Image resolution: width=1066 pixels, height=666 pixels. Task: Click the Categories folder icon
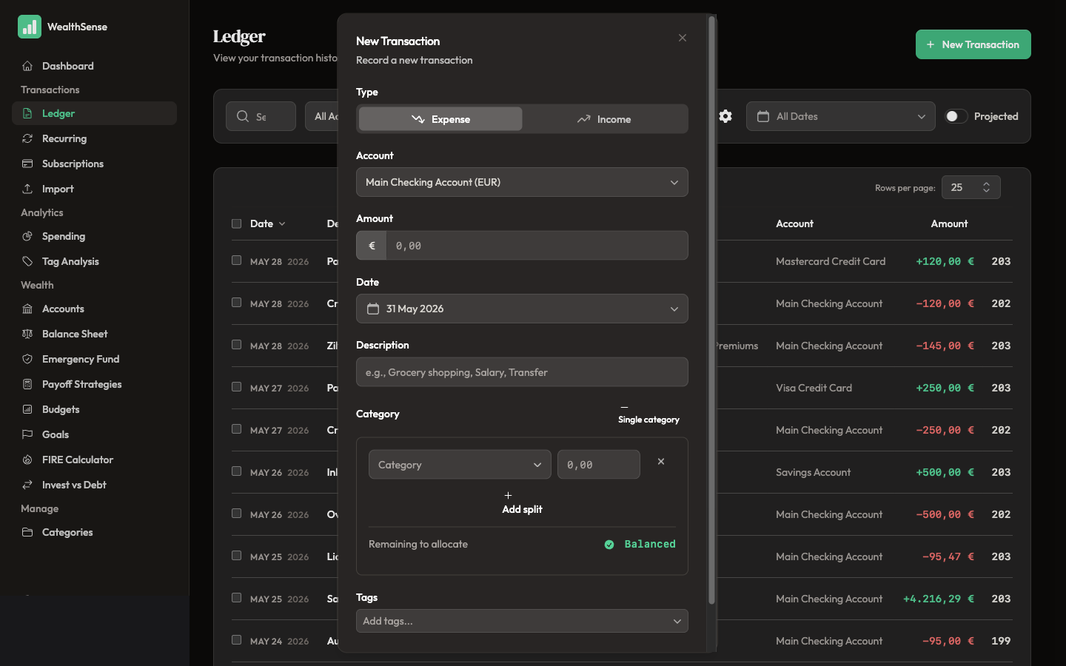pyautogui.click(x=27, y=532)
